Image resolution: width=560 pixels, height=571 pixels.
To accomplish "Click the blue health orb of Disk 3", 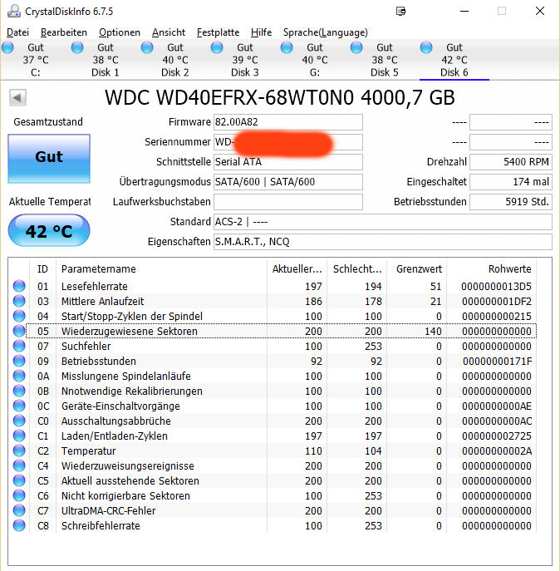I will click(217, 47).
